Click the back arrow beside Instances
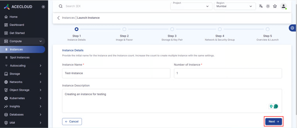This screenshot has height=128, width=297. [59, 18]
